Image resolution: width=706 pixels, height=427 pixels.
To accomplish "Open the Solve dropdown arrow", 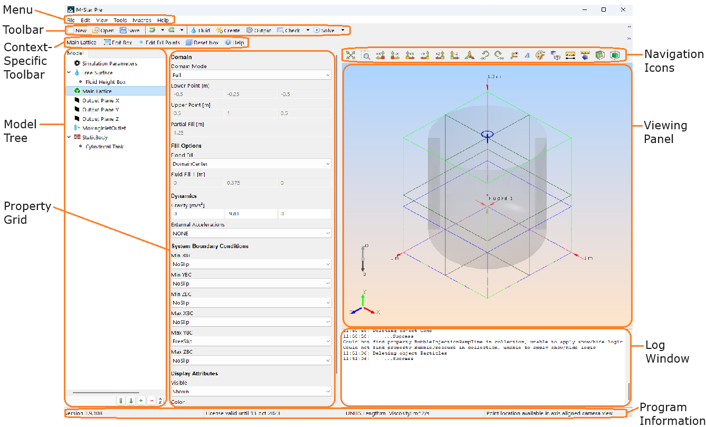I will pos(343,31).
